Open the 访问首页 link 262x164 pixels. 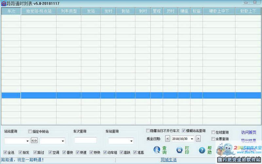point(249,132)
